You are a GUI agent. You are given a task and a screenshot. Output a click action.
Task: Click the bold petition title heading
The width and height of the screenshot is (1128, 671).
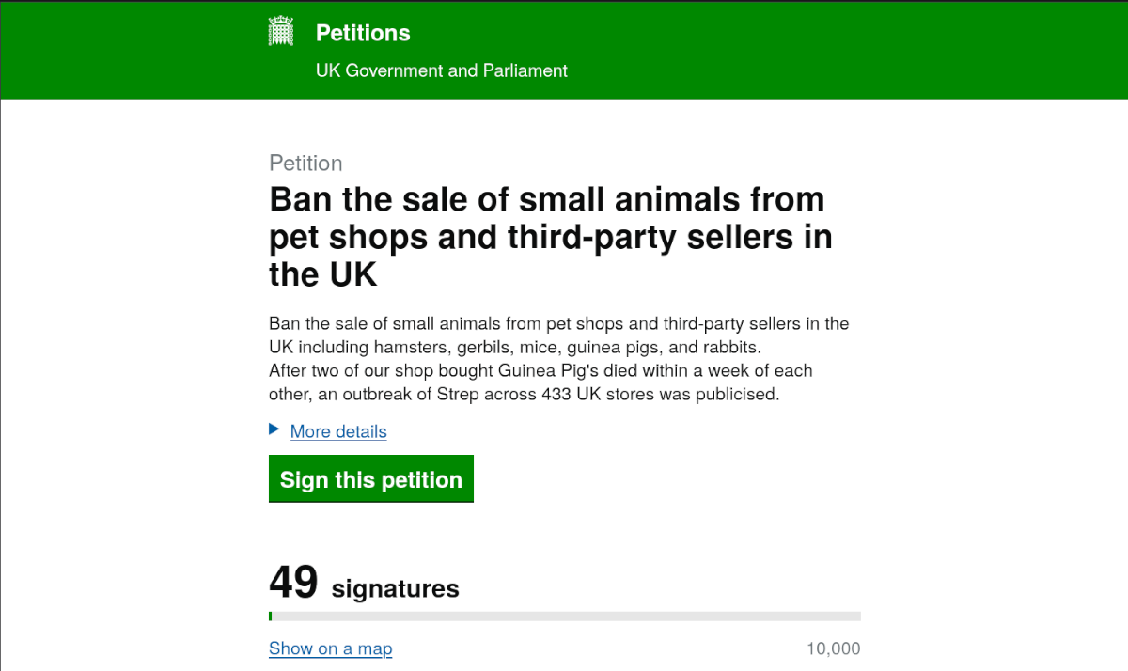pos(550,237)
